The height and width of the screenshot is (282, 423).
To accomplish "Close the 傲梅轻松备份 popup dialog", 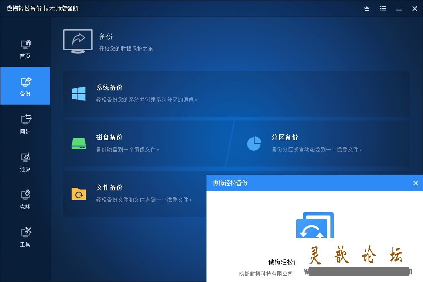I will coord(415,183).
